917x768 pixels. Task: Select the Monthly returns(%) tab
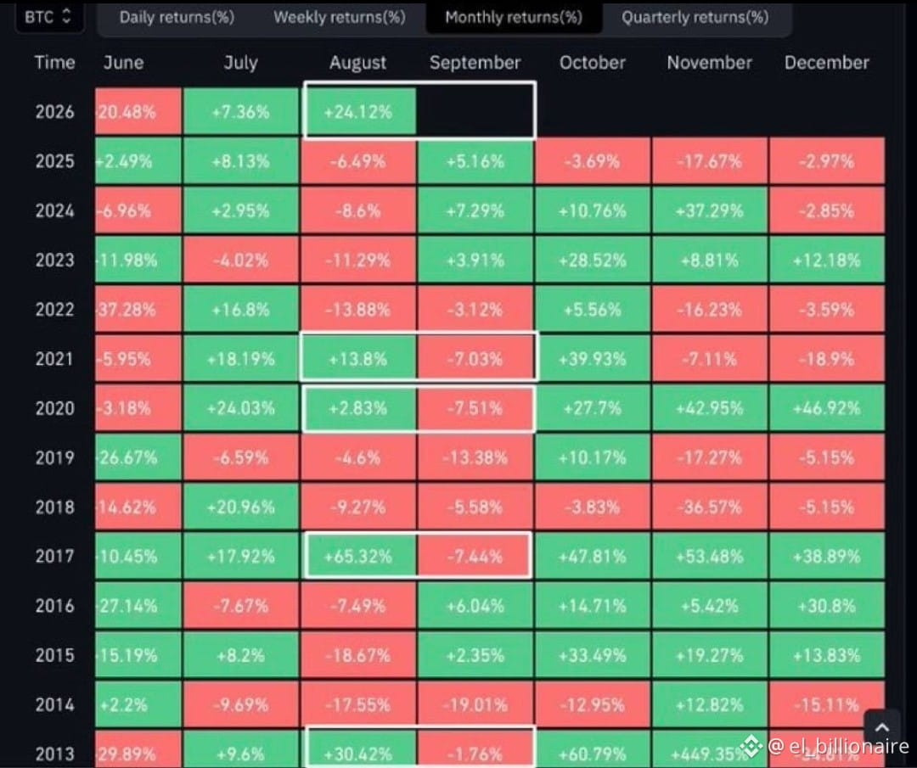(x=514, y=18)
